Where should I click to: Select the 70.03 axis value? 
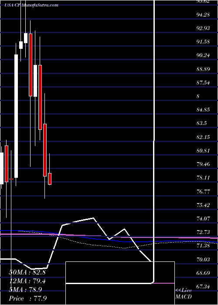tap(203, 260)
